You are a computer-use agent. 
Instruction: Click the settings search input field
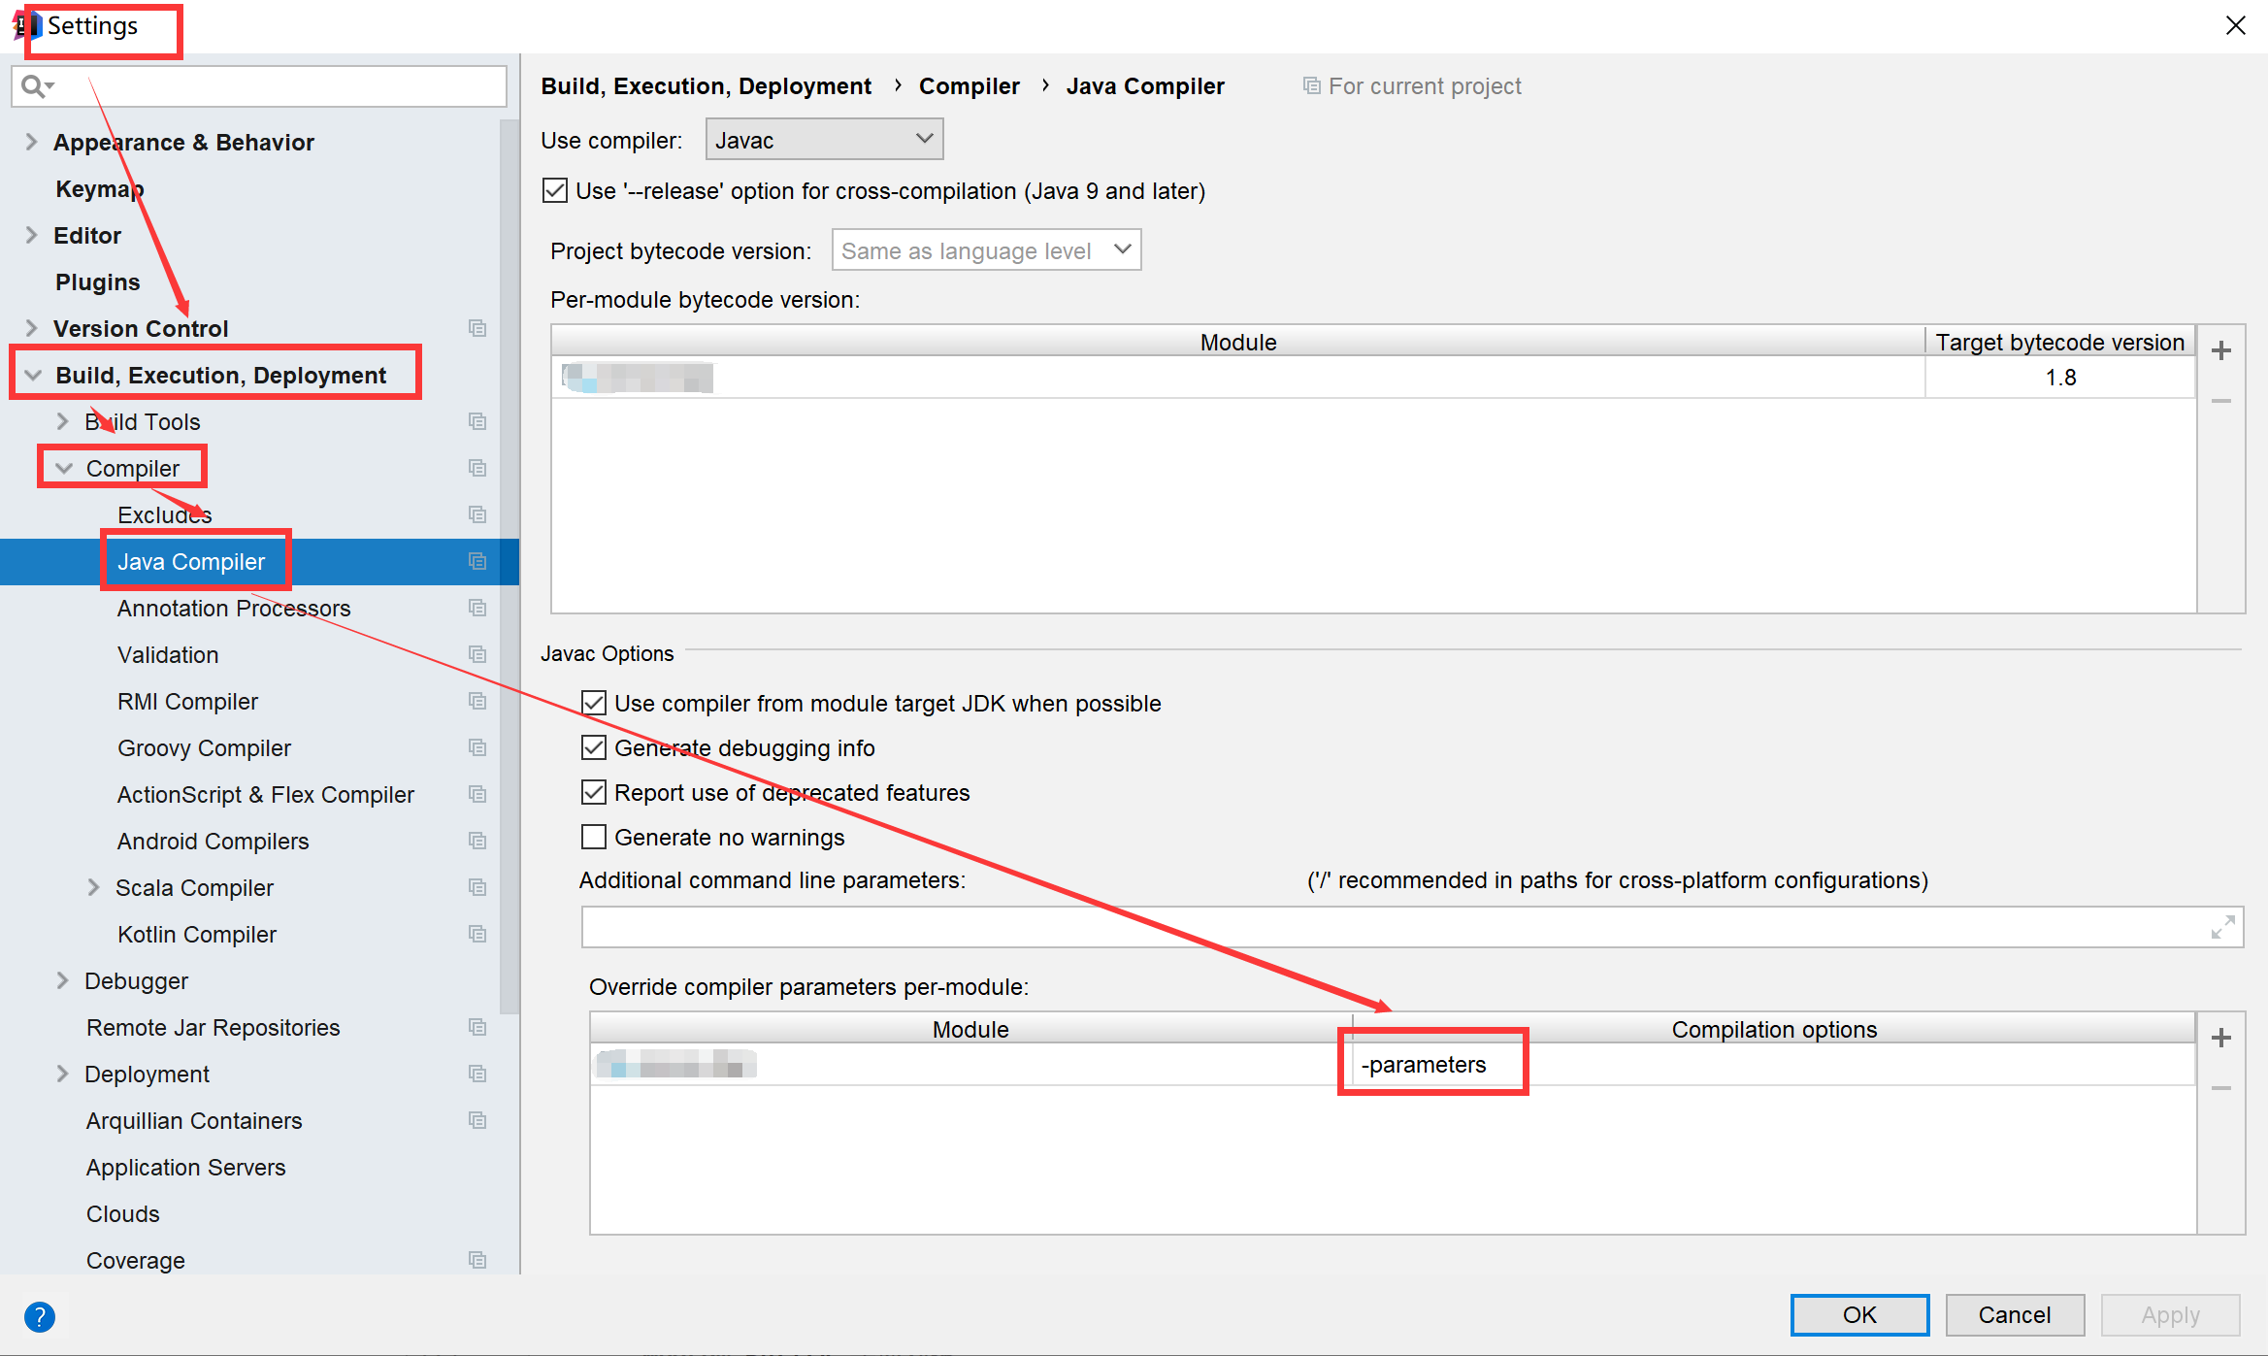(259, 86)
